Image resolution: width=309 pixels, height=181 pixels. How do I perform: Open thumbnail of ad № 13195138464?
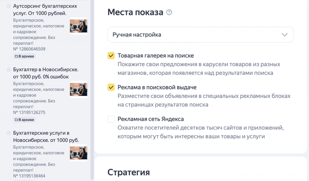79,153
